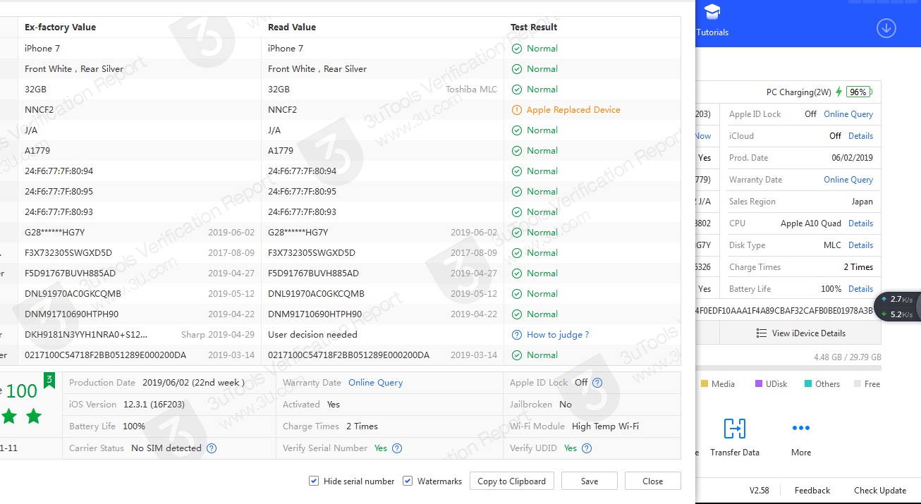Click the Read Value column header
Viewport: 921px width, 504px height.
point(292,27)
